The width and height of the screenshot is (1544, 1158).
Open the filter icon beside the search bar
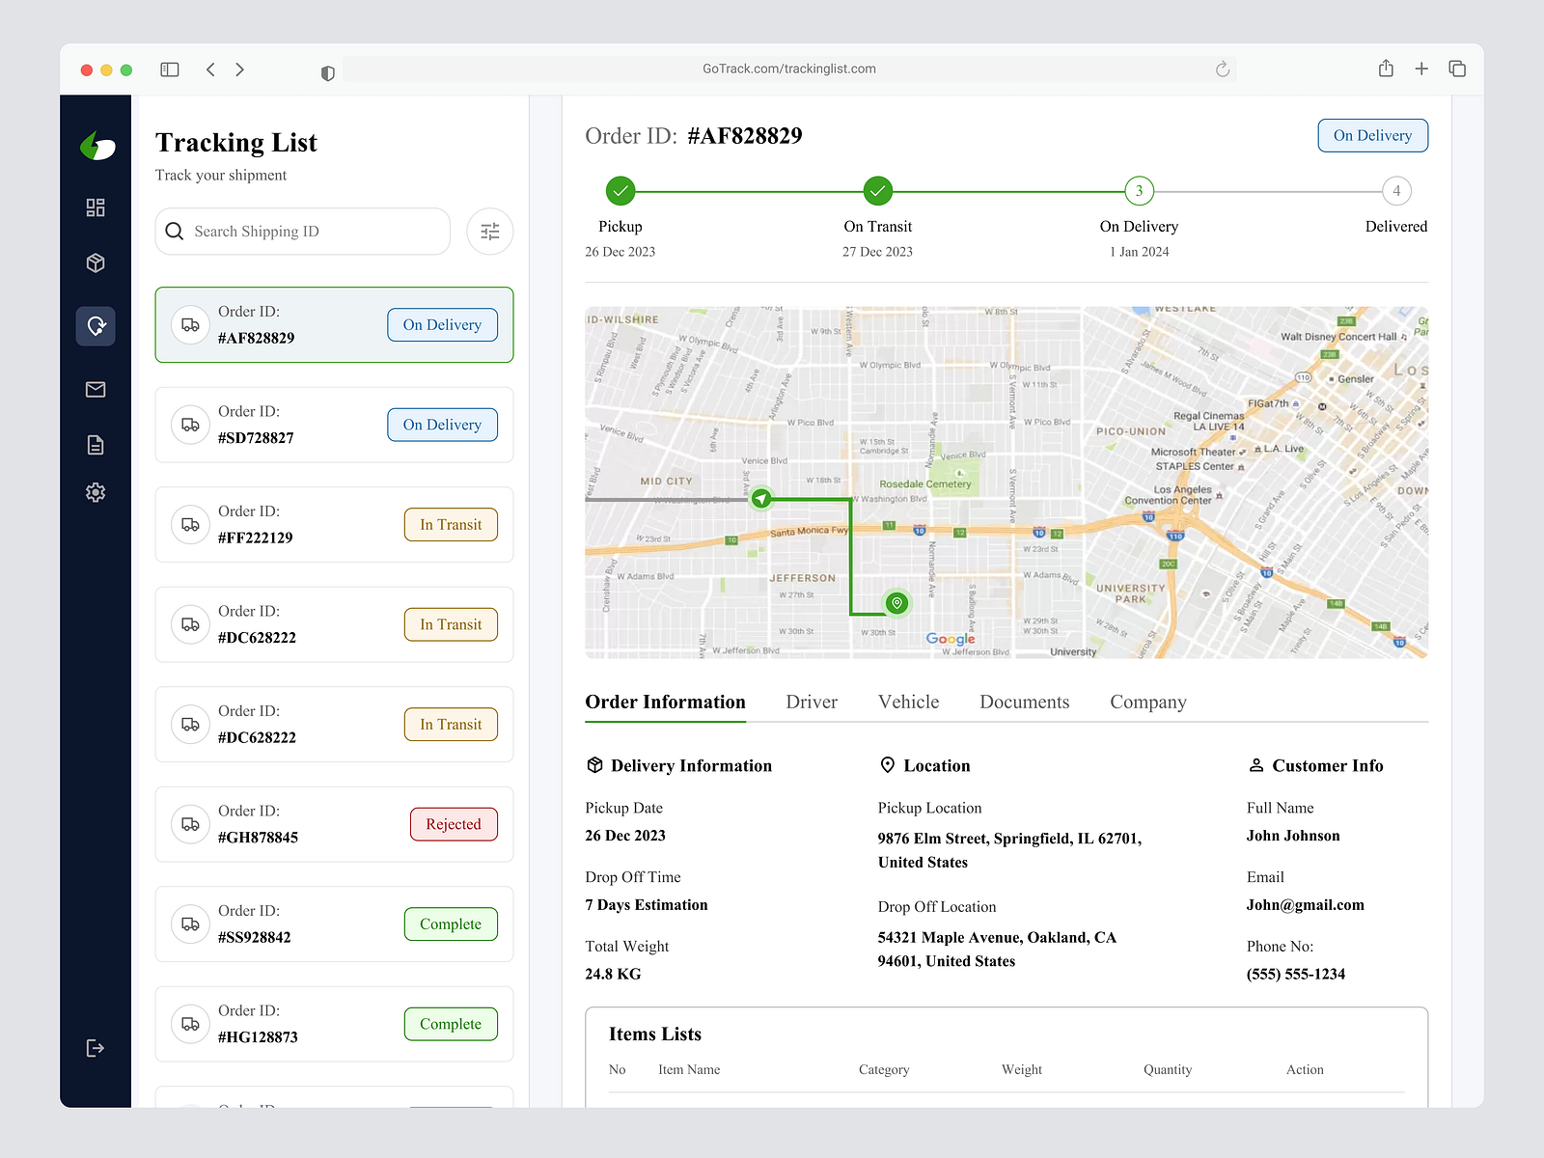click(x=490, y=232)
